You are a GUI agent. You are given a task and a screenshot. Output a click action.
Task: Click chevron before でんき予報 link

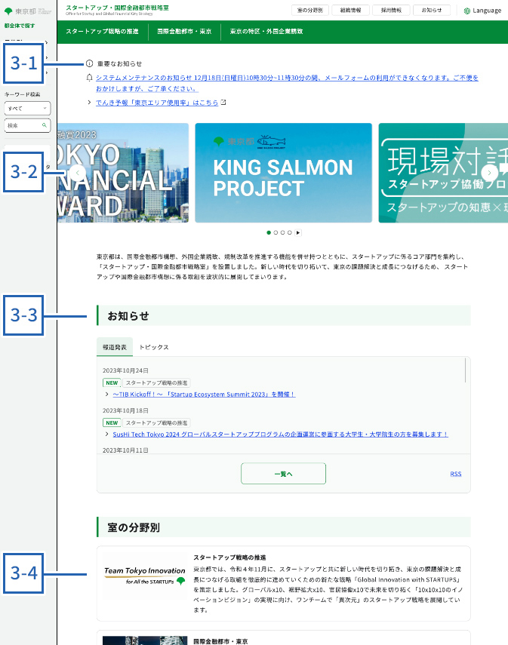(89, 102)
